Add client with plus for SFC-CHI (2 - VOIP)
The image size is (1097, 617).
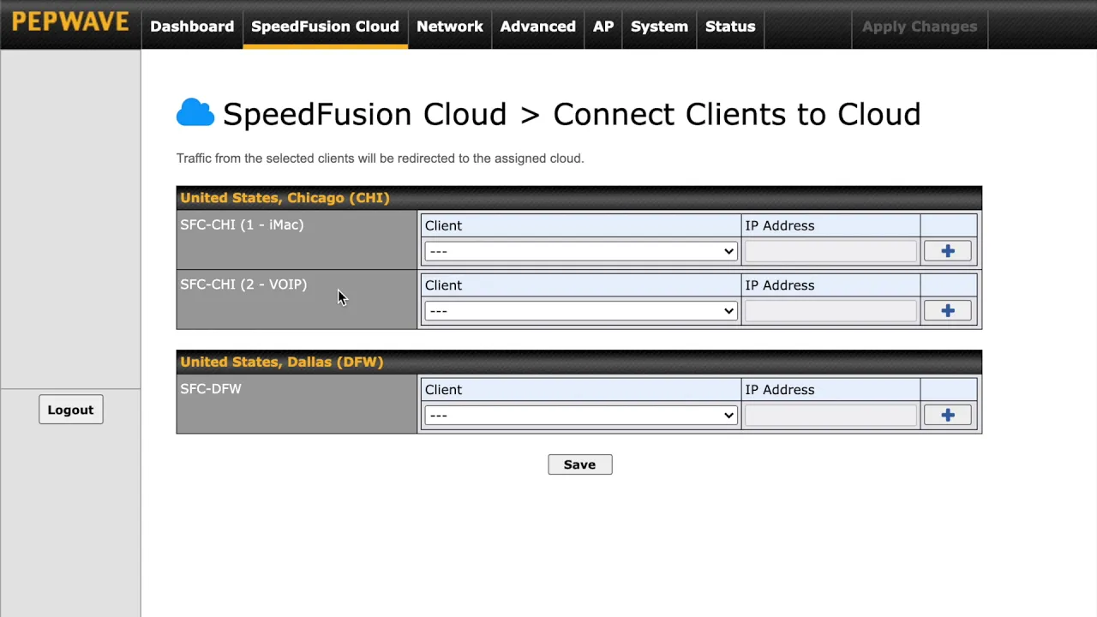click(x=947, y=311)
